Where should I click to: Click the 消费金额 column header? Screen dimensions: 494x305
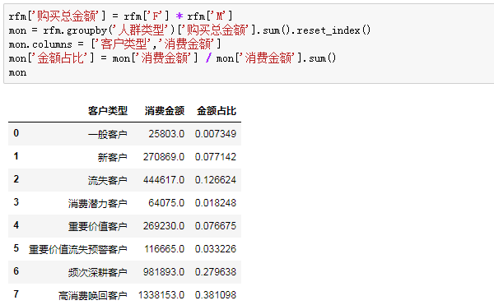coord(165,111)
